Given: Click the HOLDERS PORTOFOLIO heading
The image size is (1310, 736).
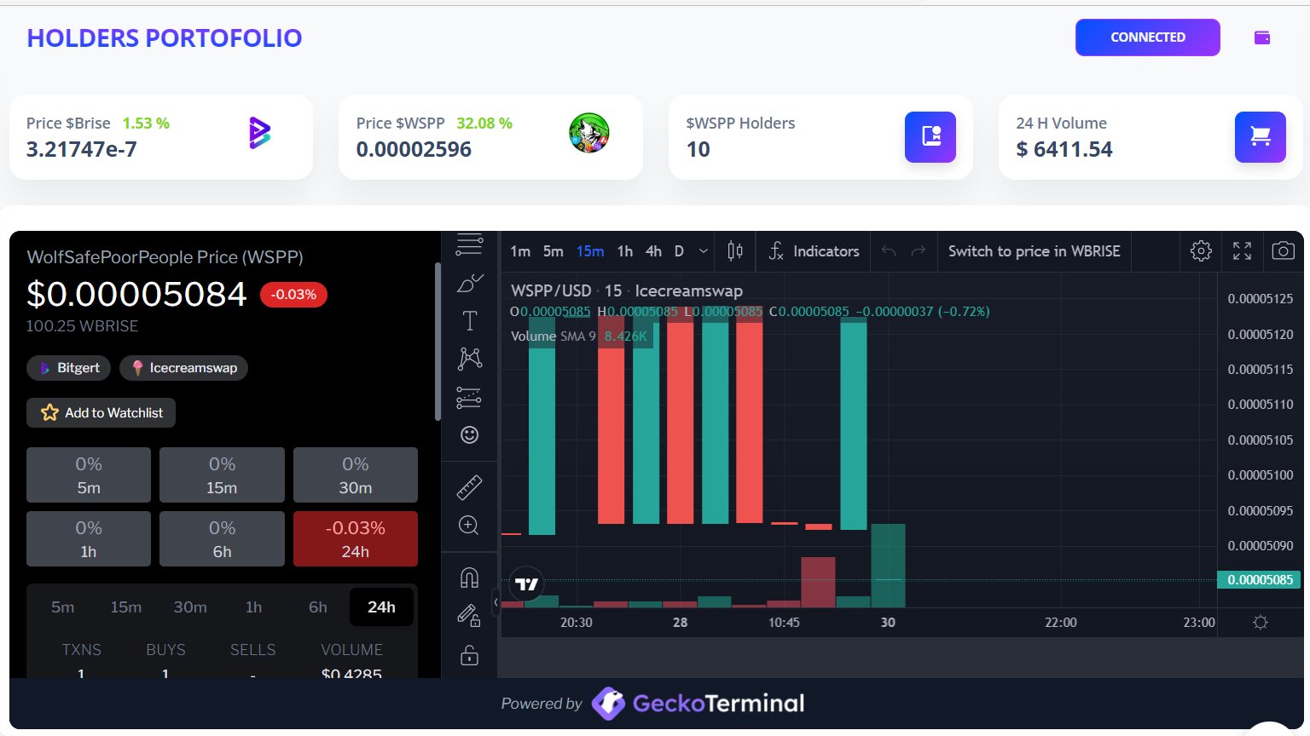Looking at the screenshot, I should (165, 38).
